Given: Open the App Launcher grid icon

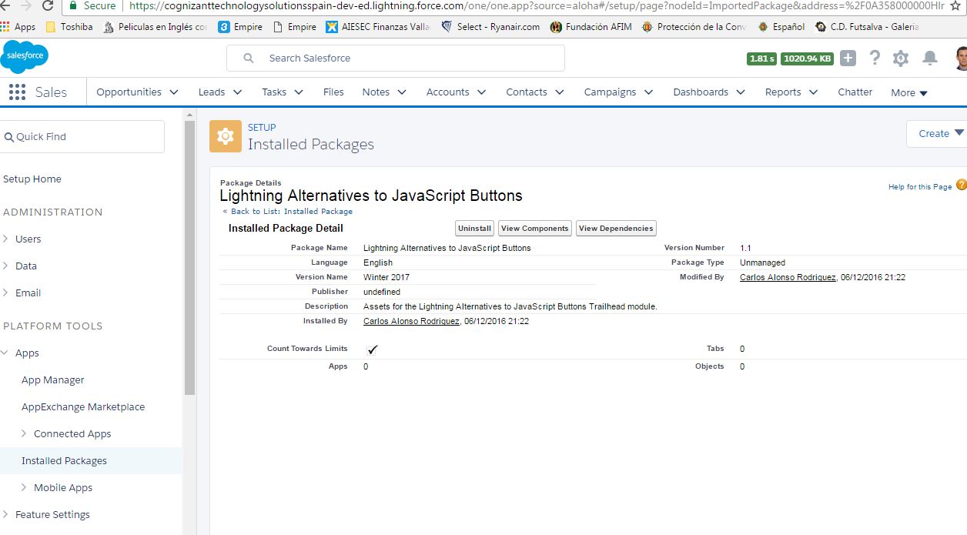Looking at the screenshot, I should click(x=17, y=92).
